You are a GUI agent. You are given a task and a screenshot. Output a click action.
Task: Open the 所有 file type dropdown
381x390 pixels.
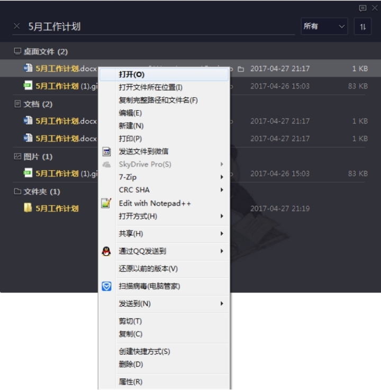pos(324,26)
